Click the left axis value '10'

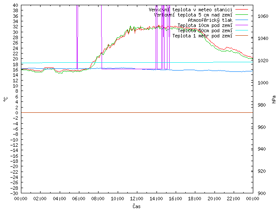pos(16,86)
